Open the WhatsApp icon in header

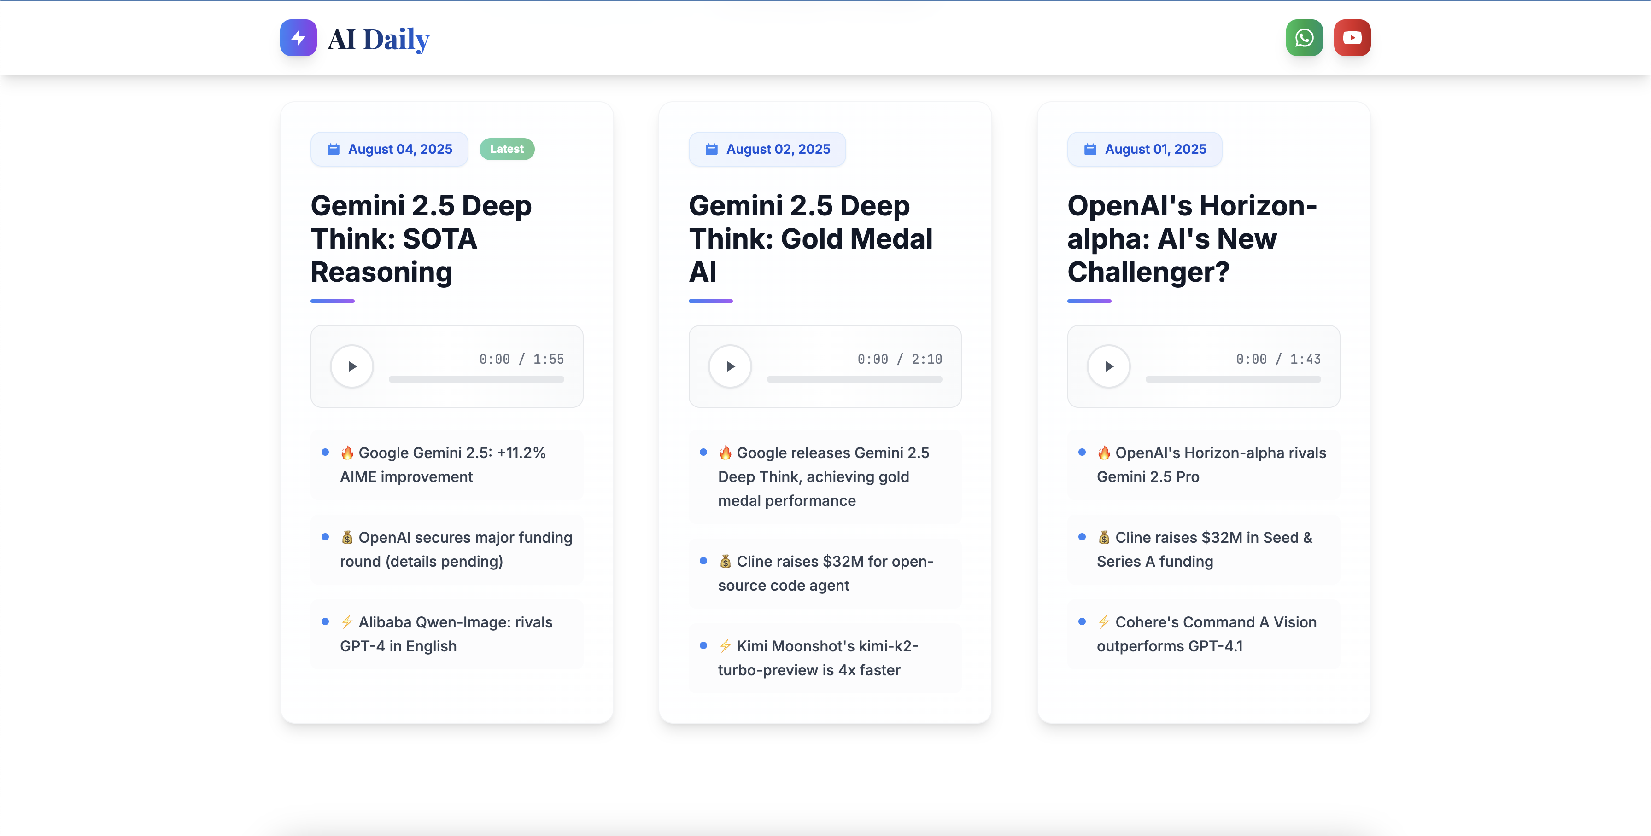1304,38
